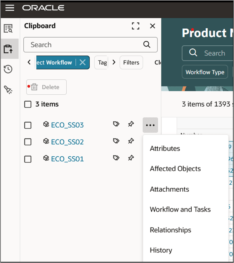Choose Affected Objects from the menu

pos(175,169)
